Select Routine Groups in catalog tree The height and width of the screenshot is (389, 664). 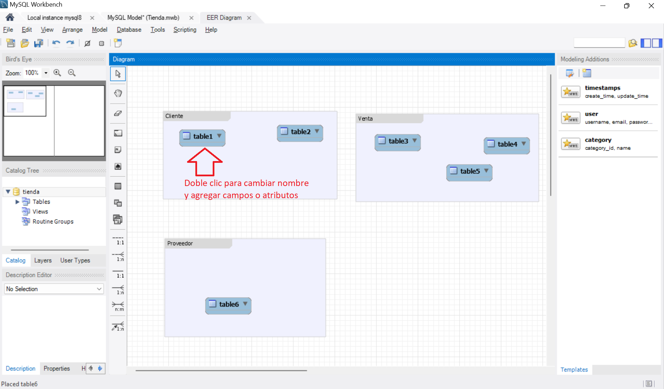tap(53, 222)
